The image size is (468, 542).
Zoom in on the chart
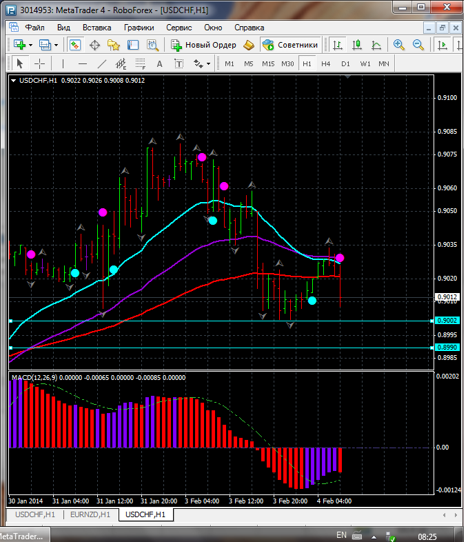pos(398,45)
